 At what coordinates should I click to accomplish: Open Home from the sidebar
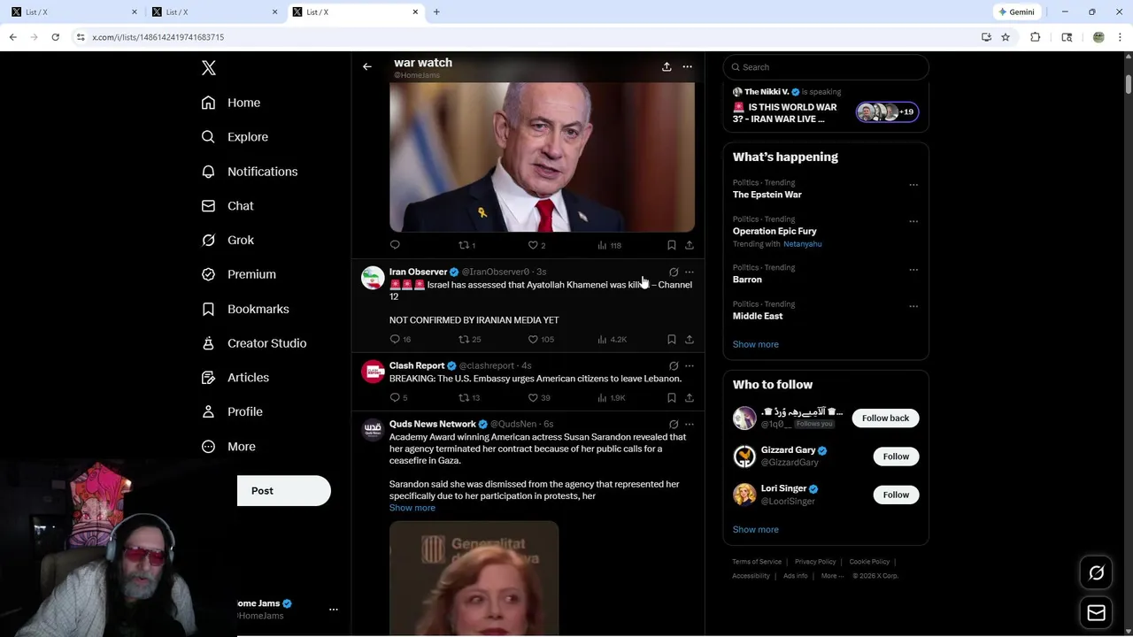(231, 103)
